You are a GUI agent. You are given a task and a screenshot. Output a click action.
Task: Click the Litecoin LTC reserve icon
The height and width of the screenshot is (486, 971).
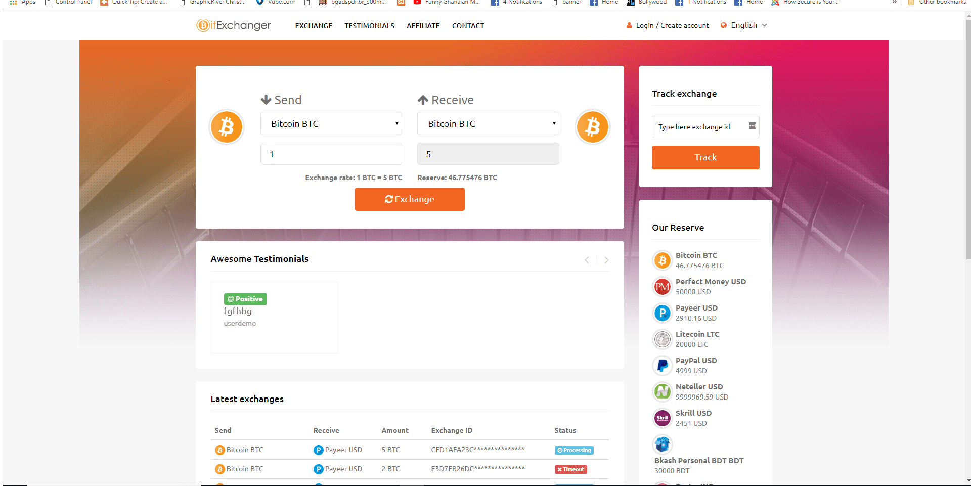coord(662,339)
